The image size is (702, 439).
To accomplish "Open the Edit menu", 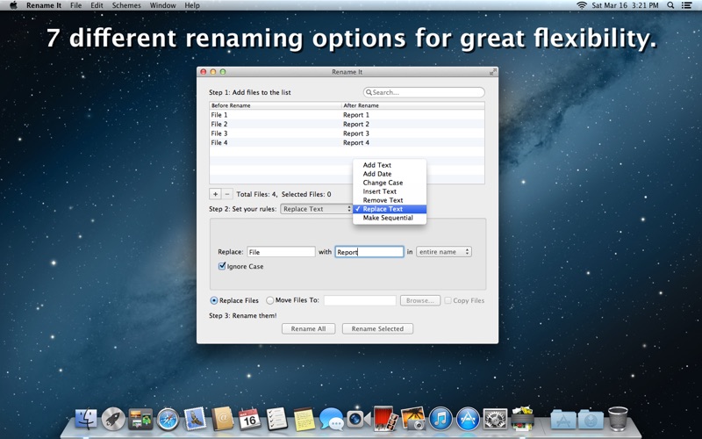I will pos(97,5).
